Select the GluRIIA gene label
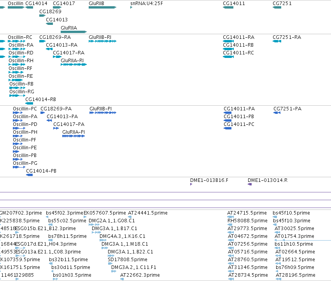The image size is (331, 281). 69,28
